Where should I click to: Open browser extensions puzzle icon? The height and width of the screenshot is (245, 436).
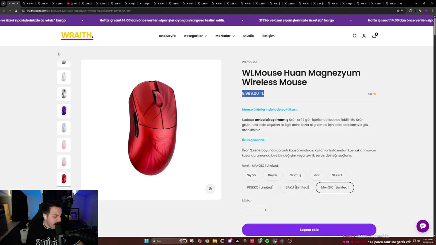(x=411, y=11)
